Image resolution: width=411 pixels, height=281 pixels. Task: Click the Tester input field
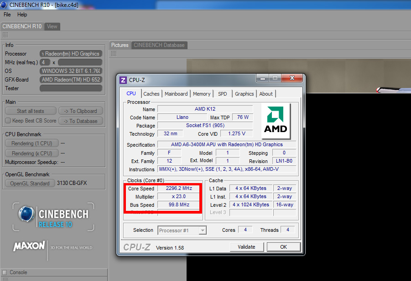click(71, 88)
